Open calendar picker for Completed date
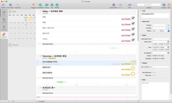Screen dimensions: 172x103 168,53
